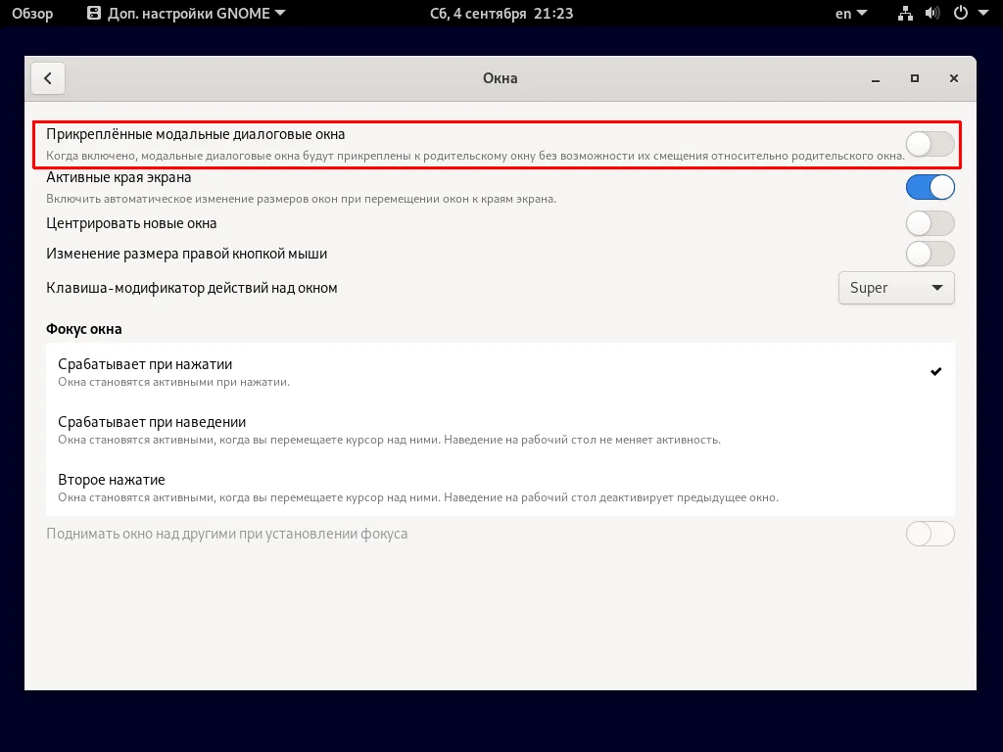The height and width of the screenshot is (752, 1003).
Task: Disable Активные края экрана
Action: 929,186
